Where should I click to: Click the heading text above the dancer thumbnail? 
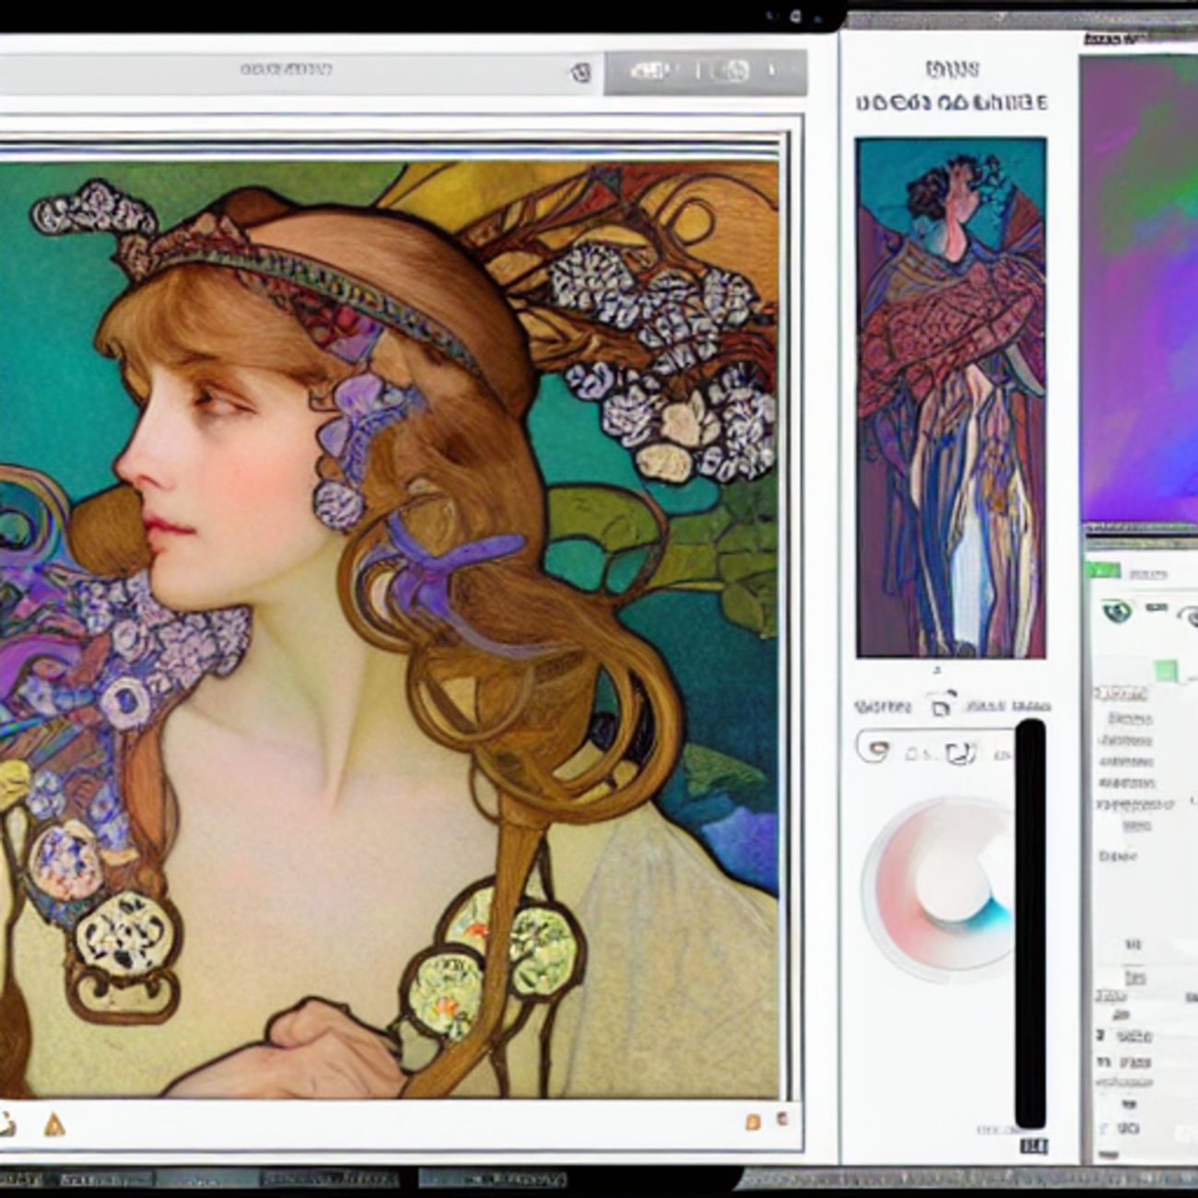[951, 102]
